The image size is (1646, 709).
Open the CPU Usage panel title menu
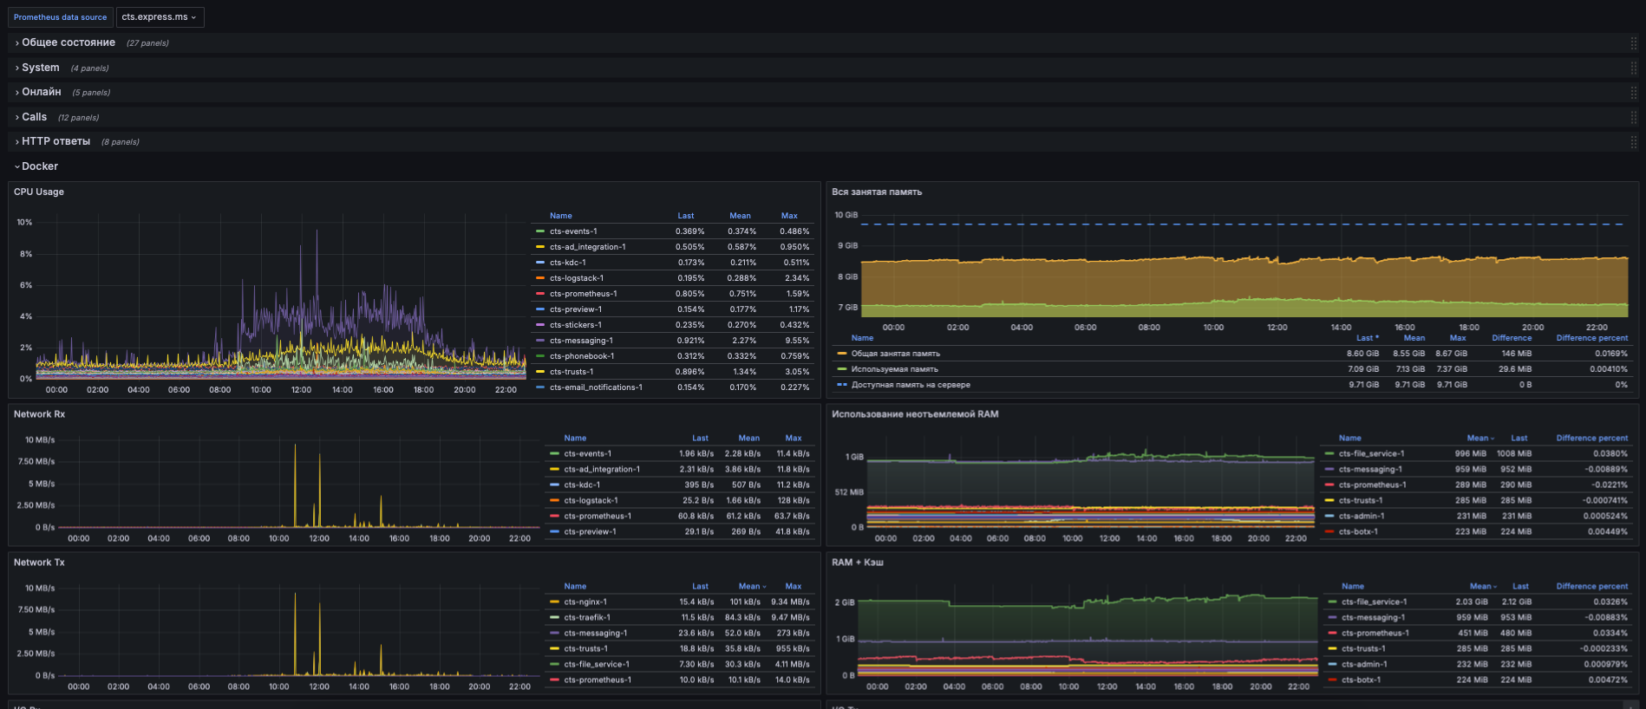point(39,192)
